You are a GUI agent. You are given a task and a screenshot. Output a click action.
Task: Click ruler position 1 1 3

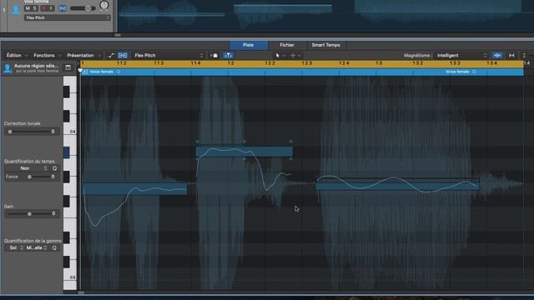coord(159,63)
